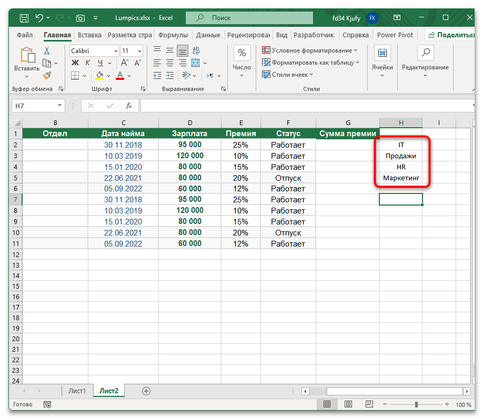Click the Поделиться share button

click(452, 35)
